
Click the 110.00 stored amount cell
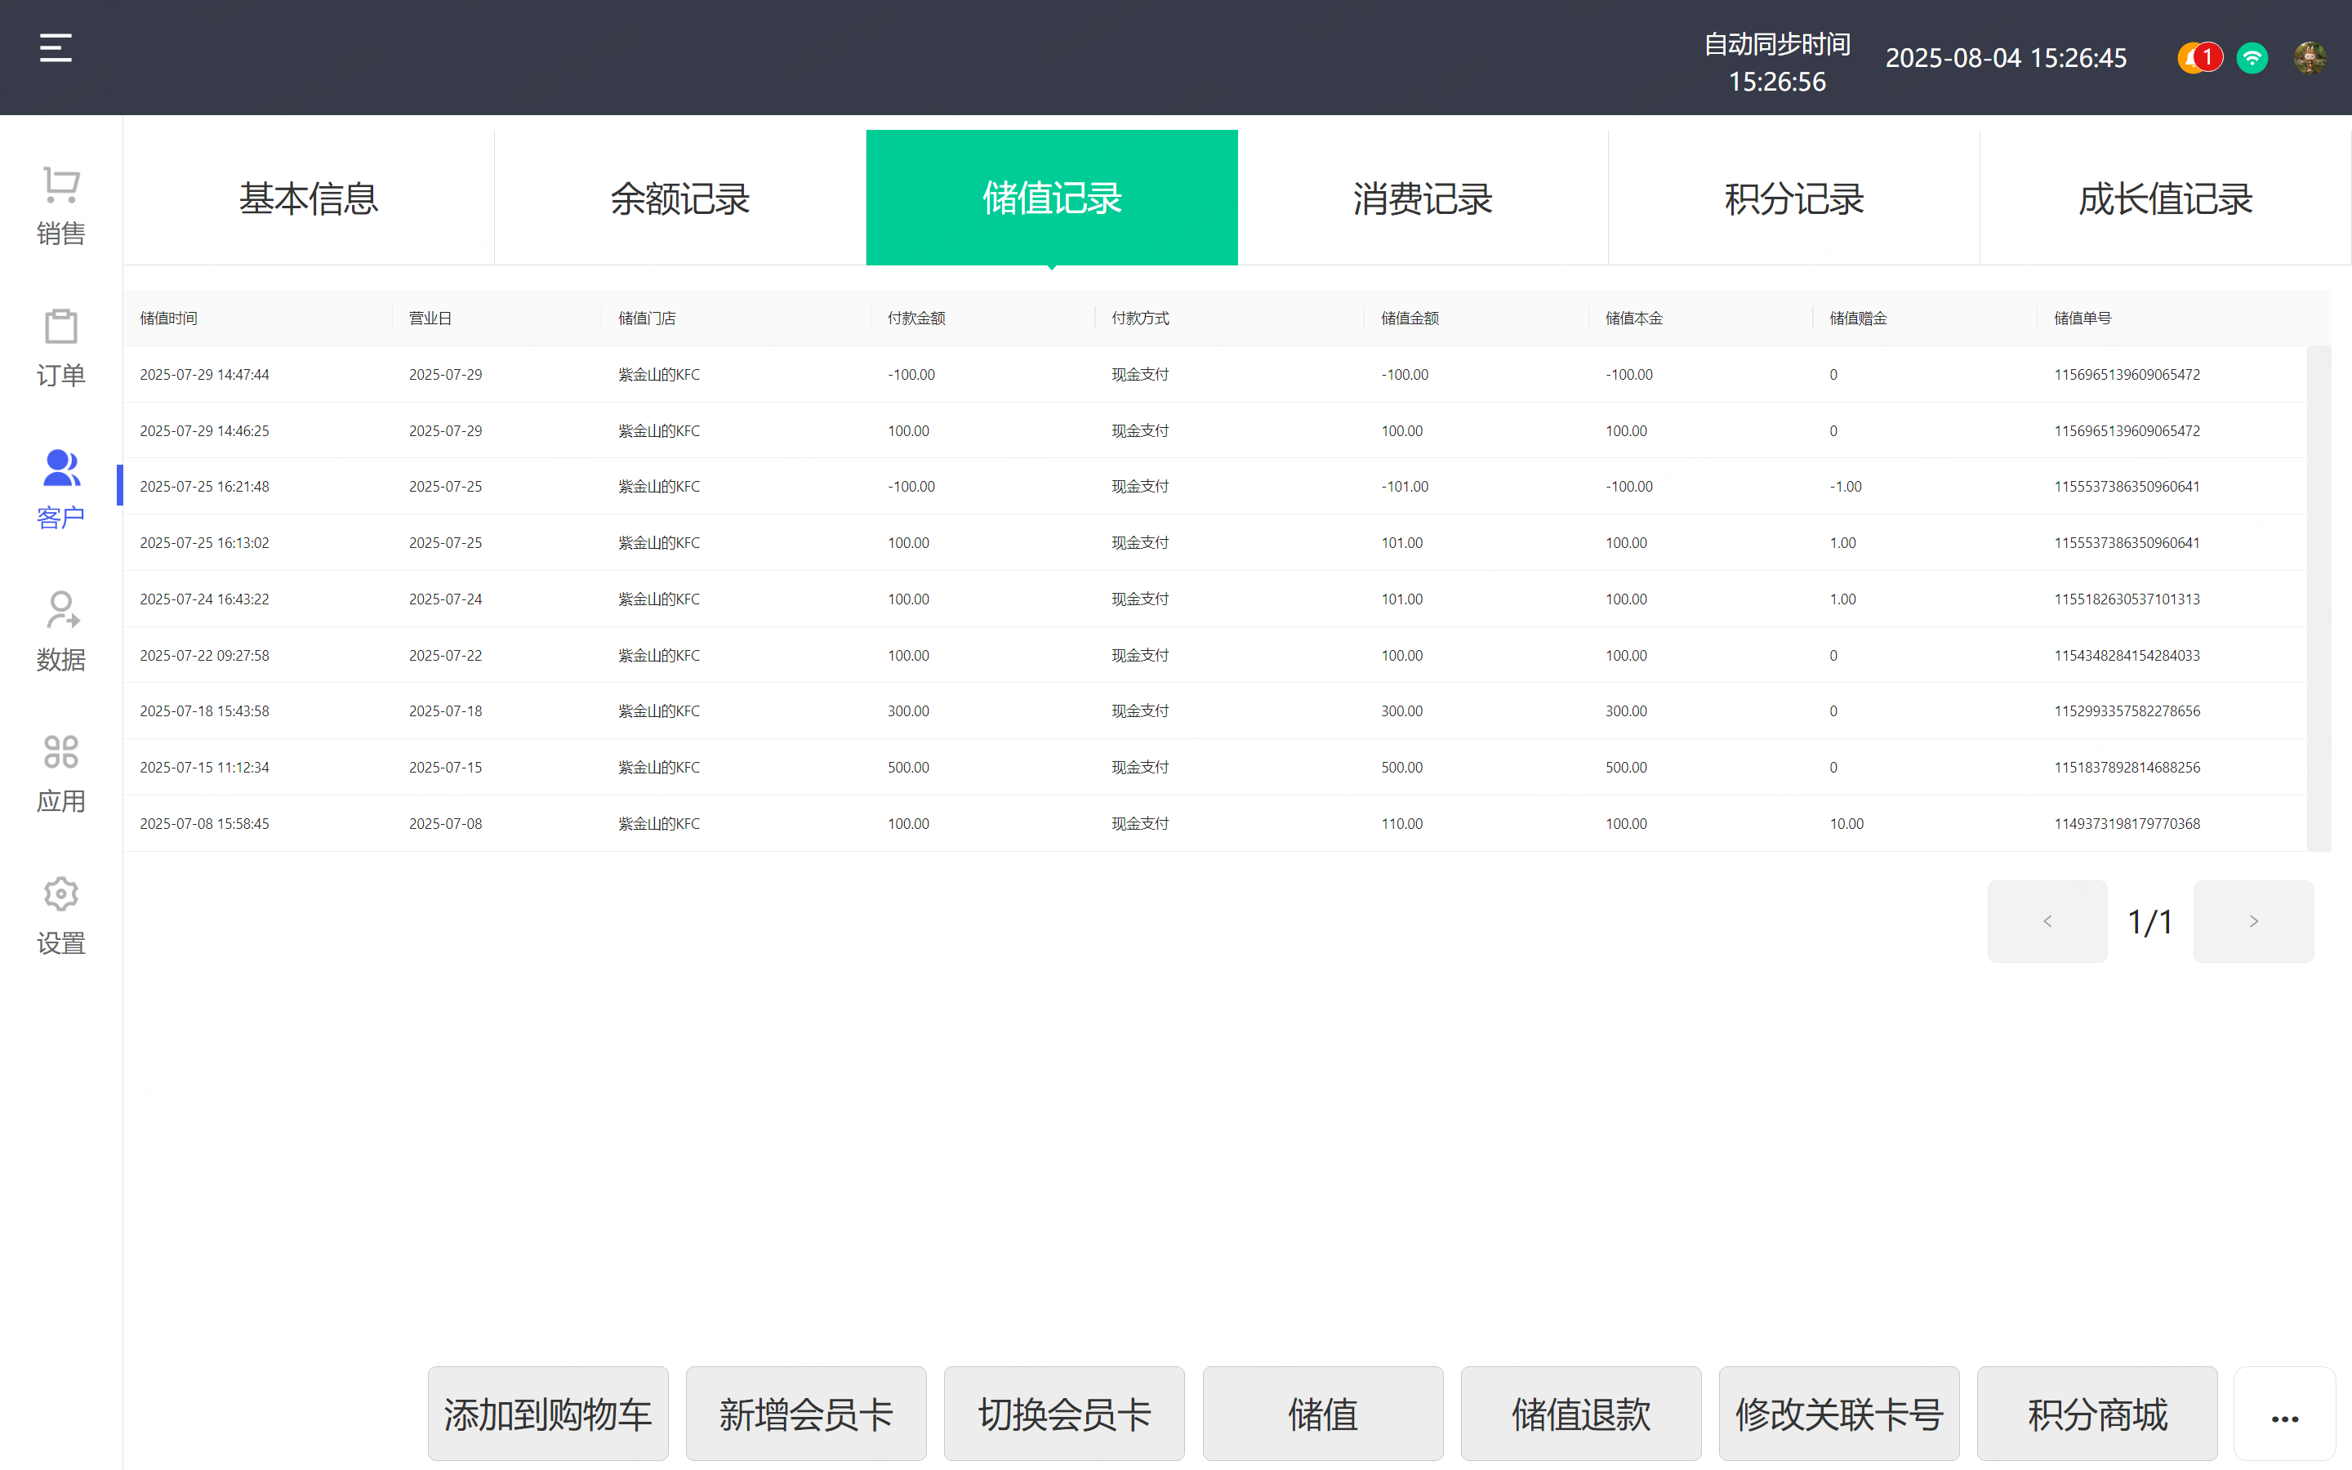tap(1401, 823)
